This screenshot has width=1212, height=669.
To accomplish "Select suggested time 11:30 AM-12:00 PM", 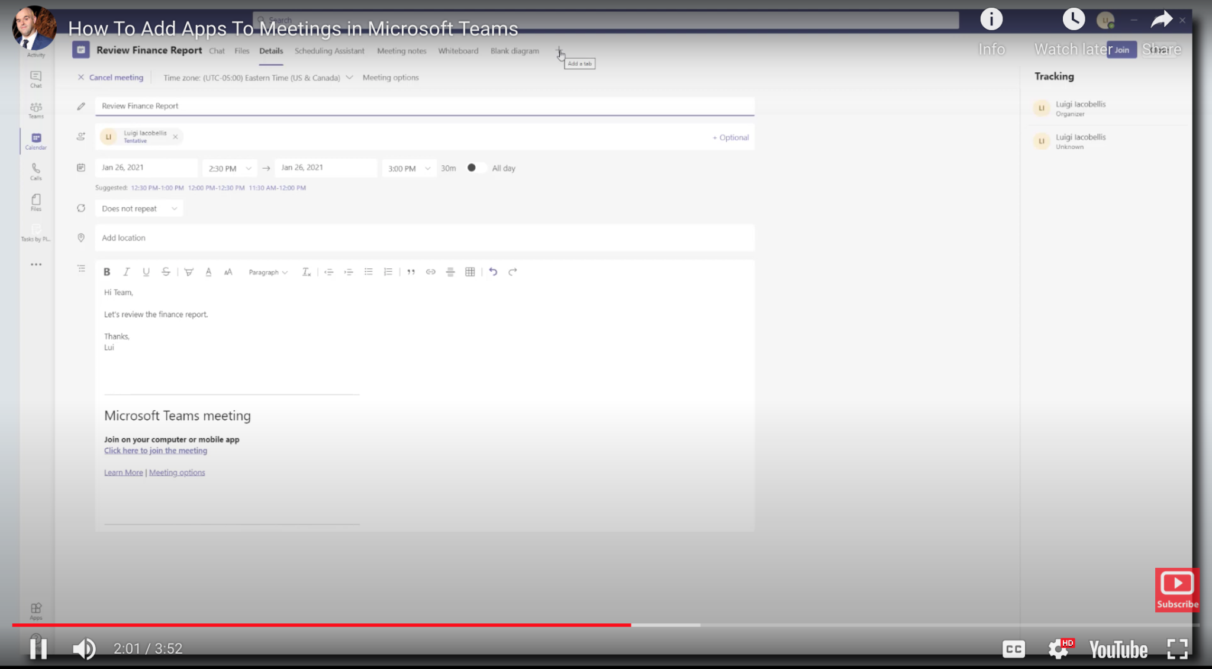I will click(278, 188).
